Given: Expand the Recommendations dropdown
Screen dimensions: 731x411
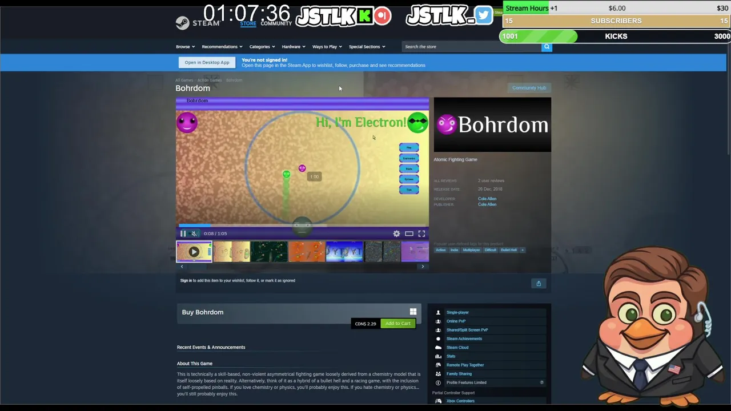Looking at the screenshot, I should [x=222, y=47].
